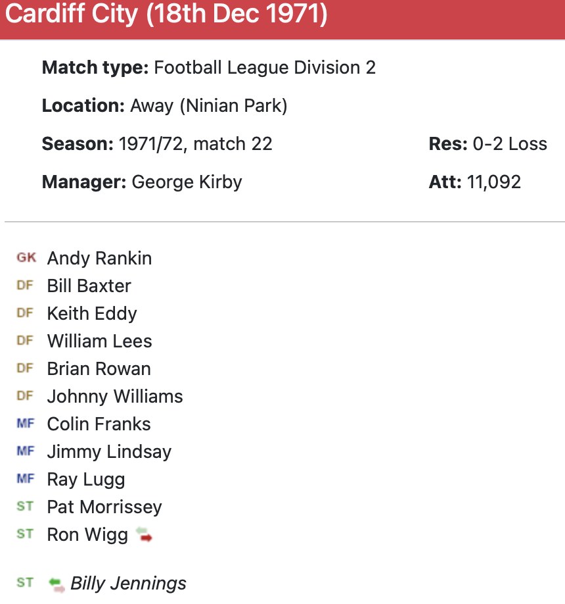Click the result 0-2 Loss text
Viewport: 565px width, 604px height.
[510, 143]
